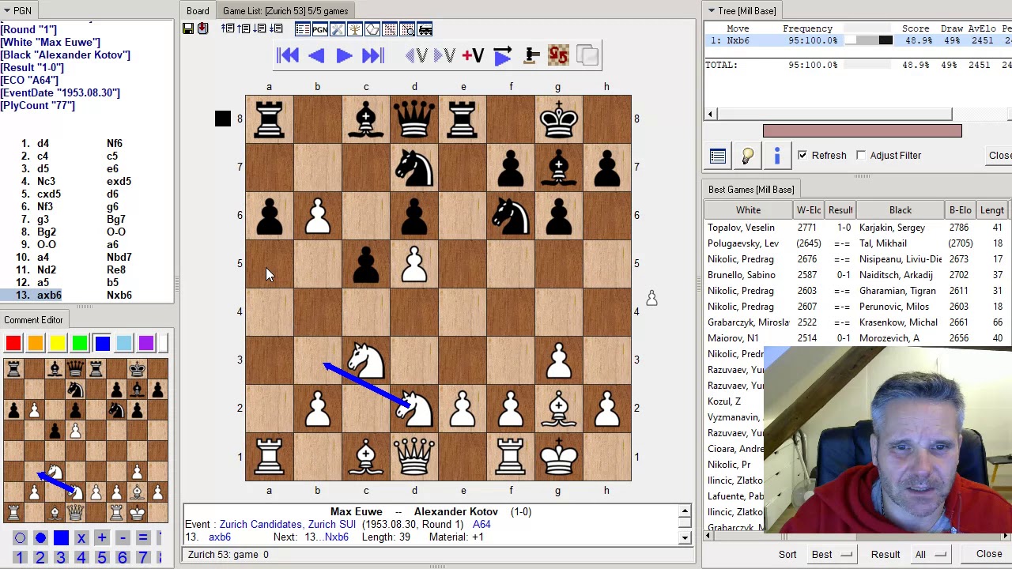Click the lightbulb best games icon
Viewport: 1012px width, 569px height.
(747, 156)
